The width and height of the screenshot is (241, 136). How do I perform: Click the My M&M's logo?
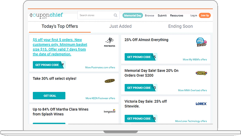point(201,42)
